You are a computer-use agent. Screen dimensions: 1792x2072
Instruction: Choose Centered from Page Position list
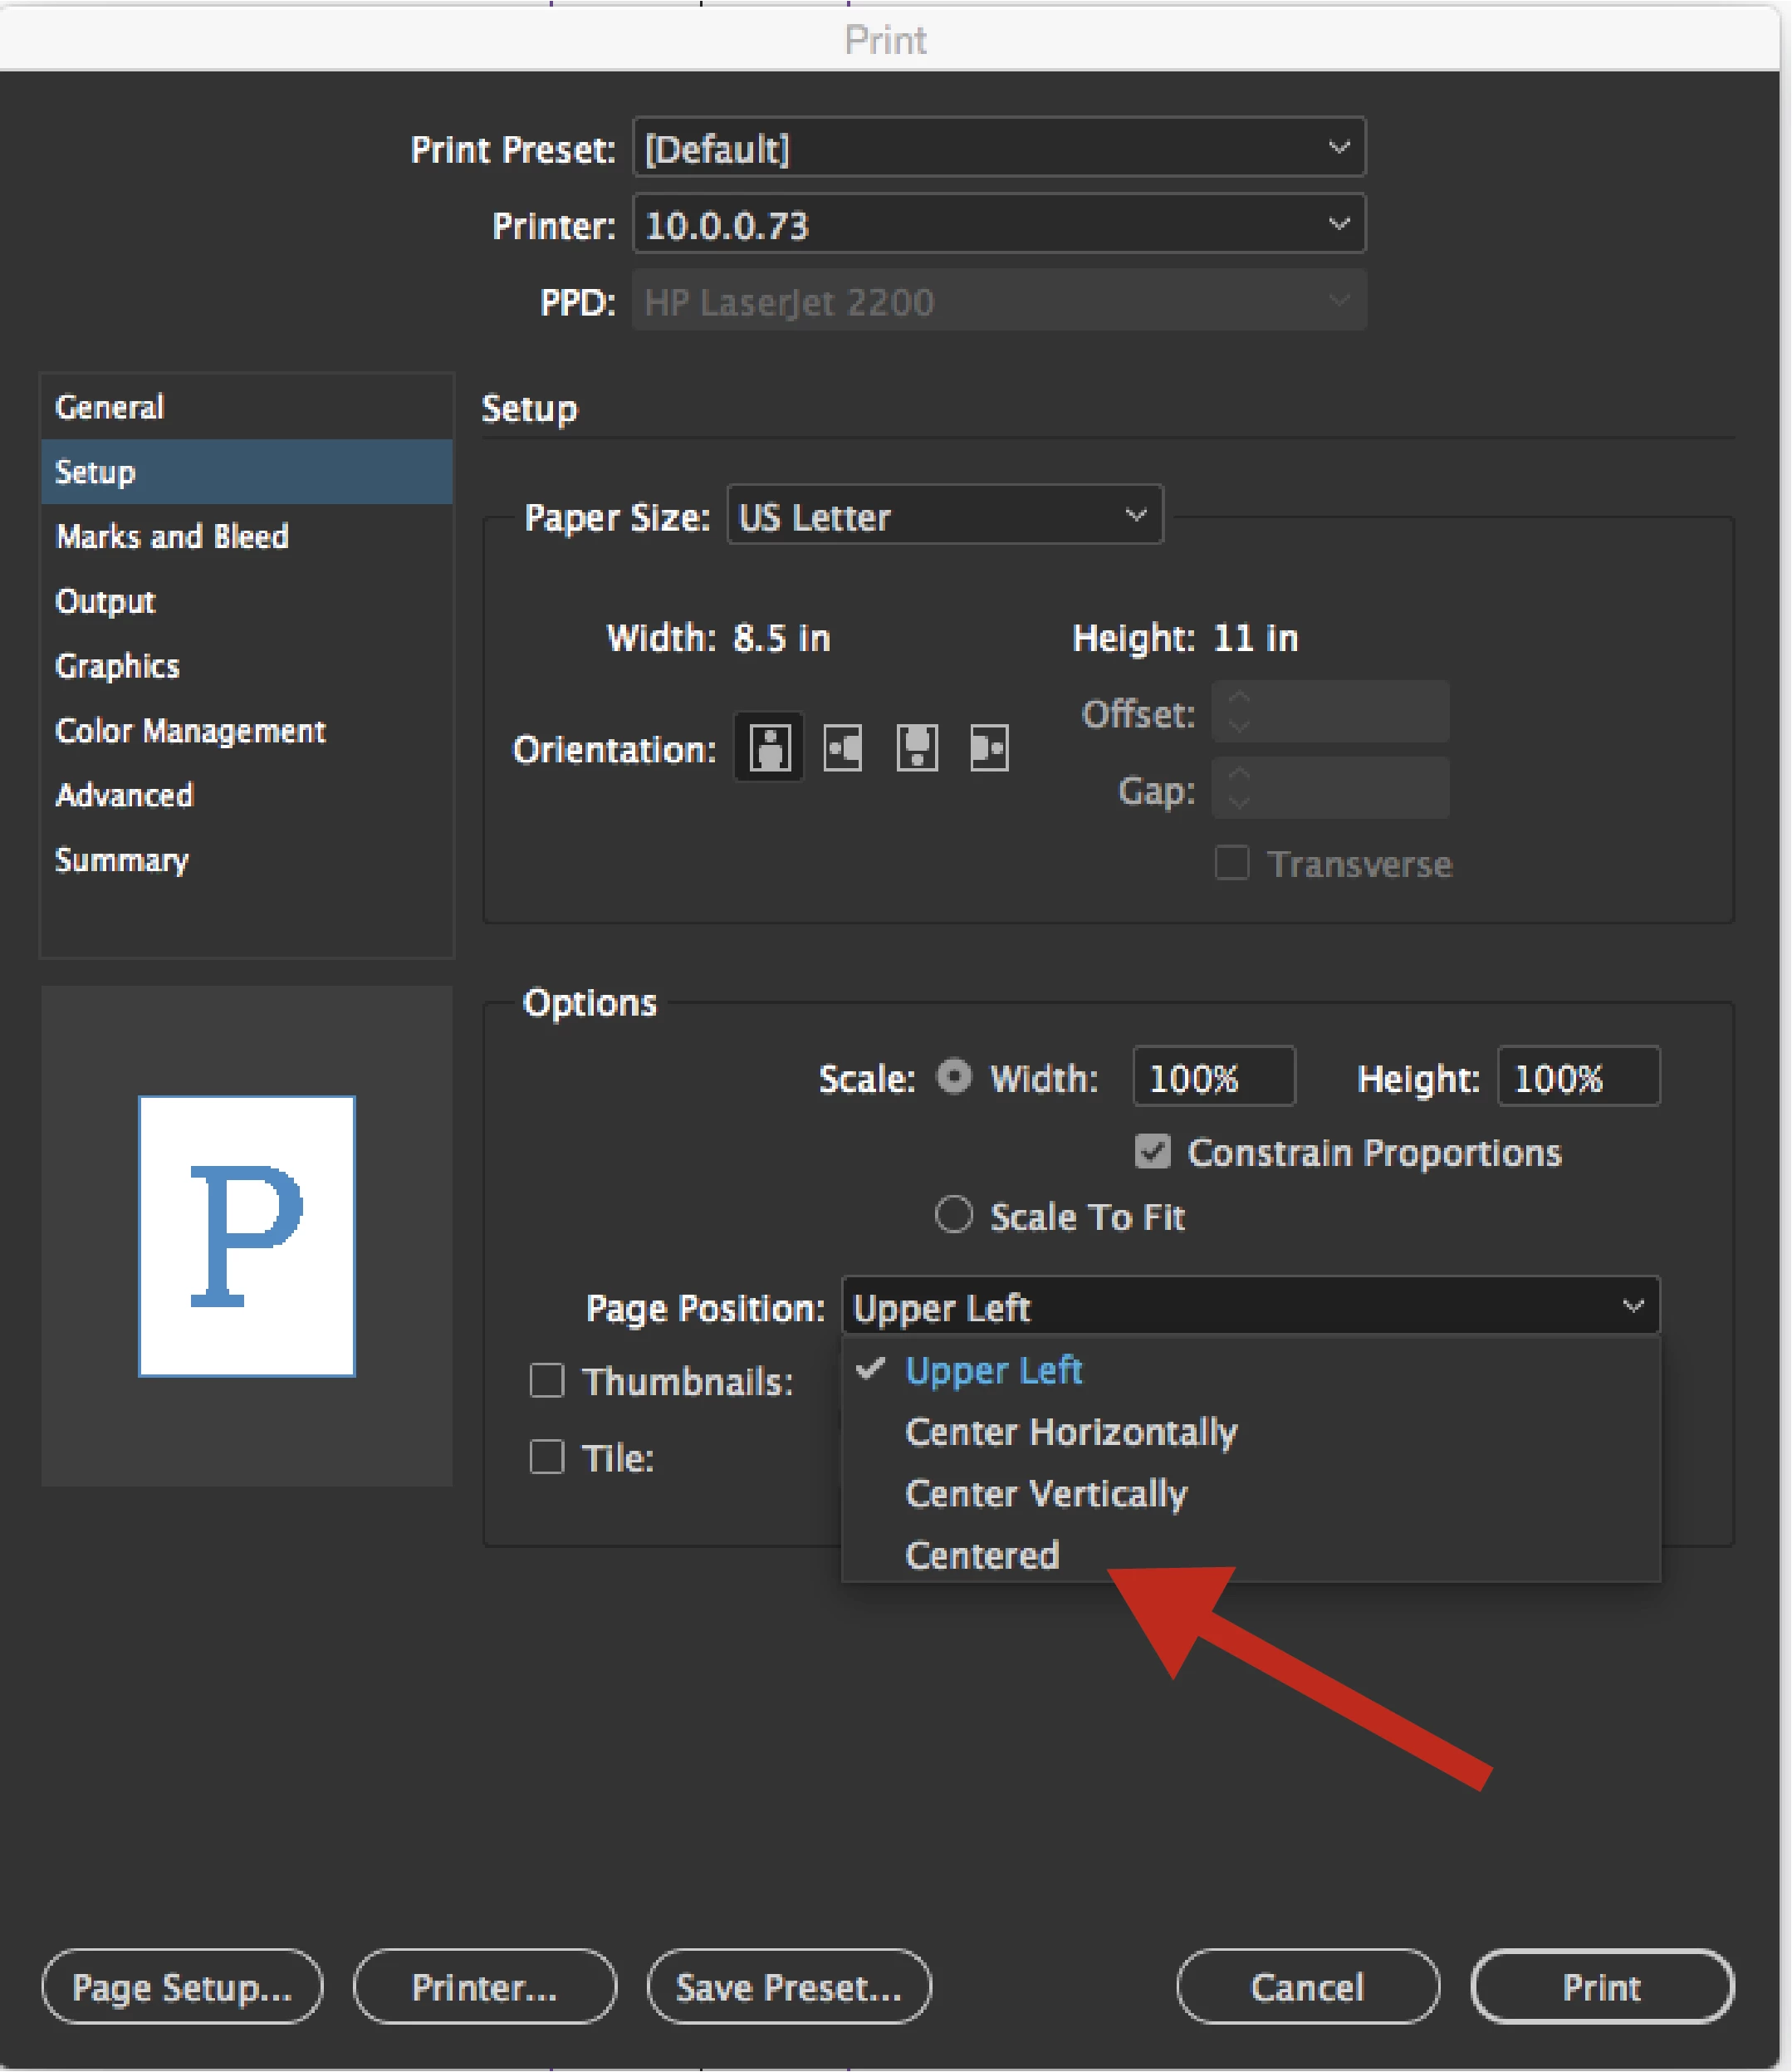[x=982, y=1555]
